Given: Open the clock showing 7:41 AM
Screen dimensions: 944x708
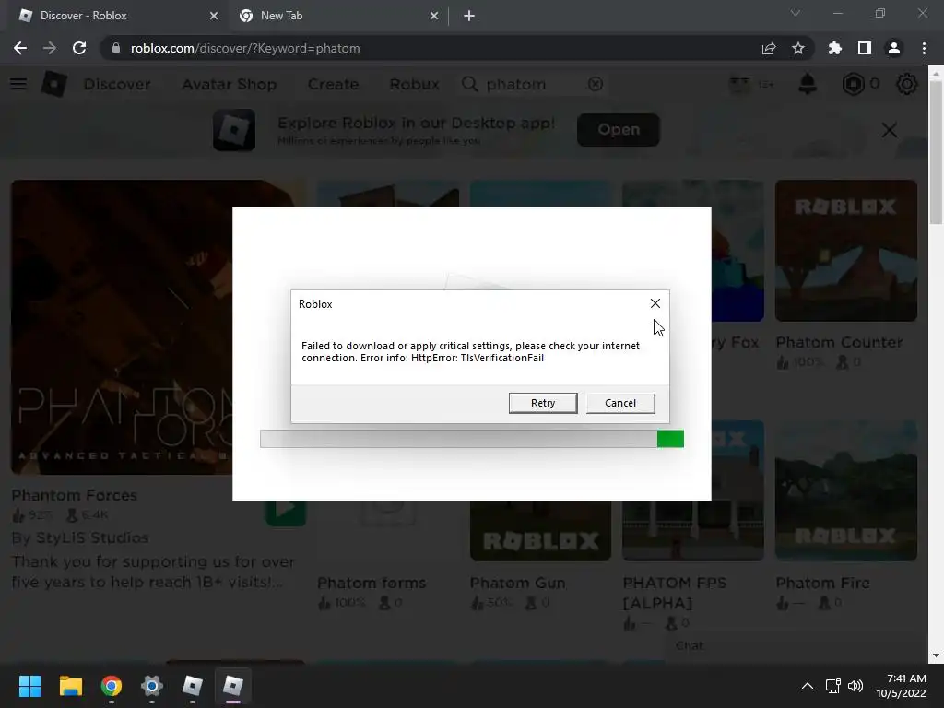Looking at the screenshot, I should 902,686.
